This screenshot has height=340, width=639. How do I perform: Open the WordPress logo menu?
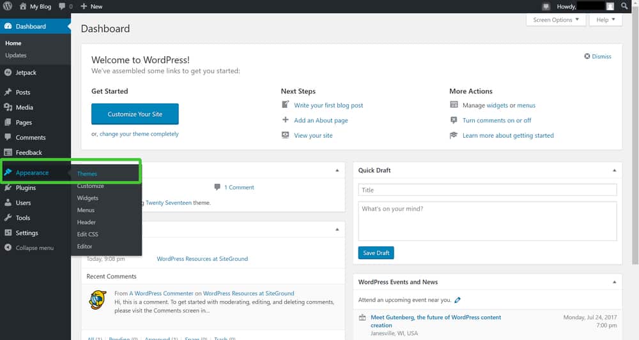7,6
